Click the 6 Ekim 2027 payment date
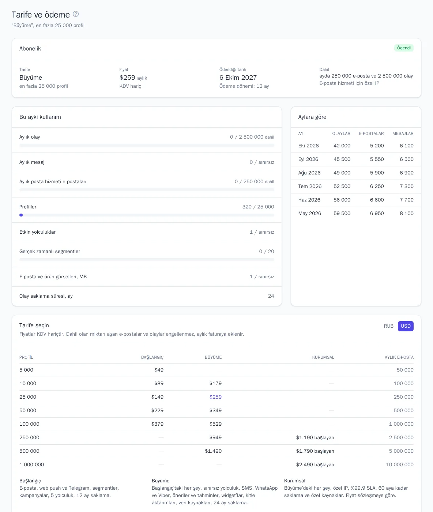The width and height of the screenshot is (433, 512). point(238,78)
